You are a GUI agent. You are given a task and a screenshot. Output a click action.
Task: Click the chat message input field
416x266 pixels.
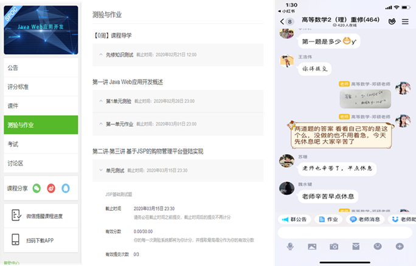(x=344, y=233)
